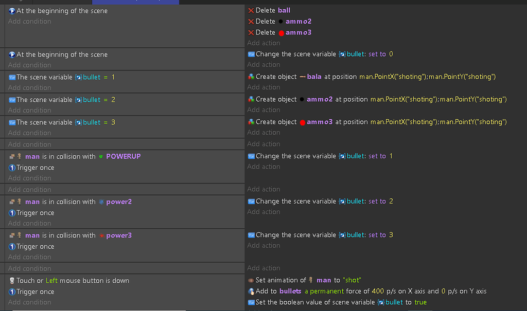Click the boolean variable icon in last action
527x311 pixels.
[251, 302]
